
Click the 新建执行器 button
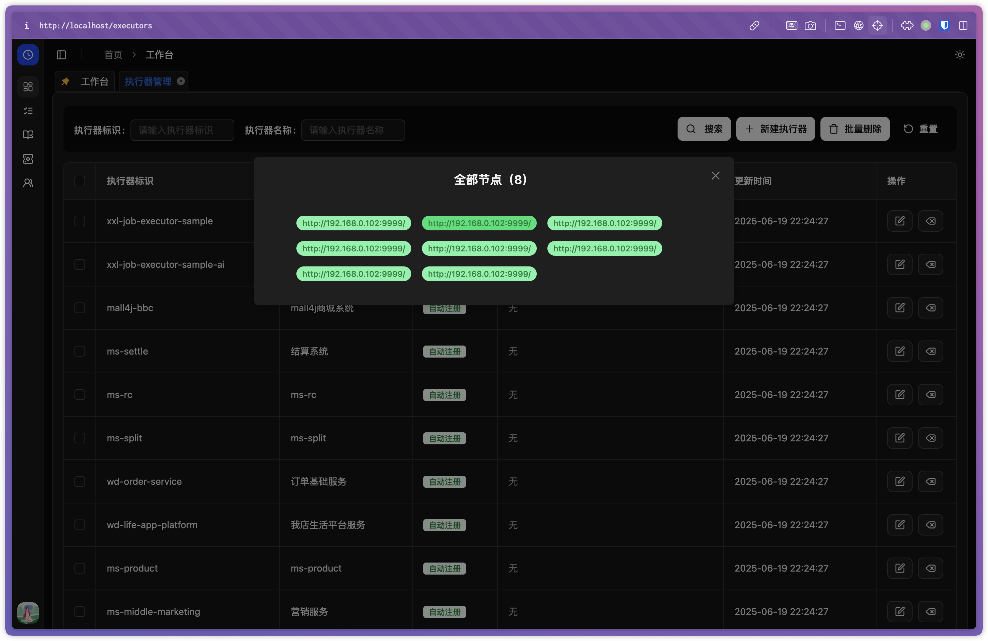tap(775, 129)
